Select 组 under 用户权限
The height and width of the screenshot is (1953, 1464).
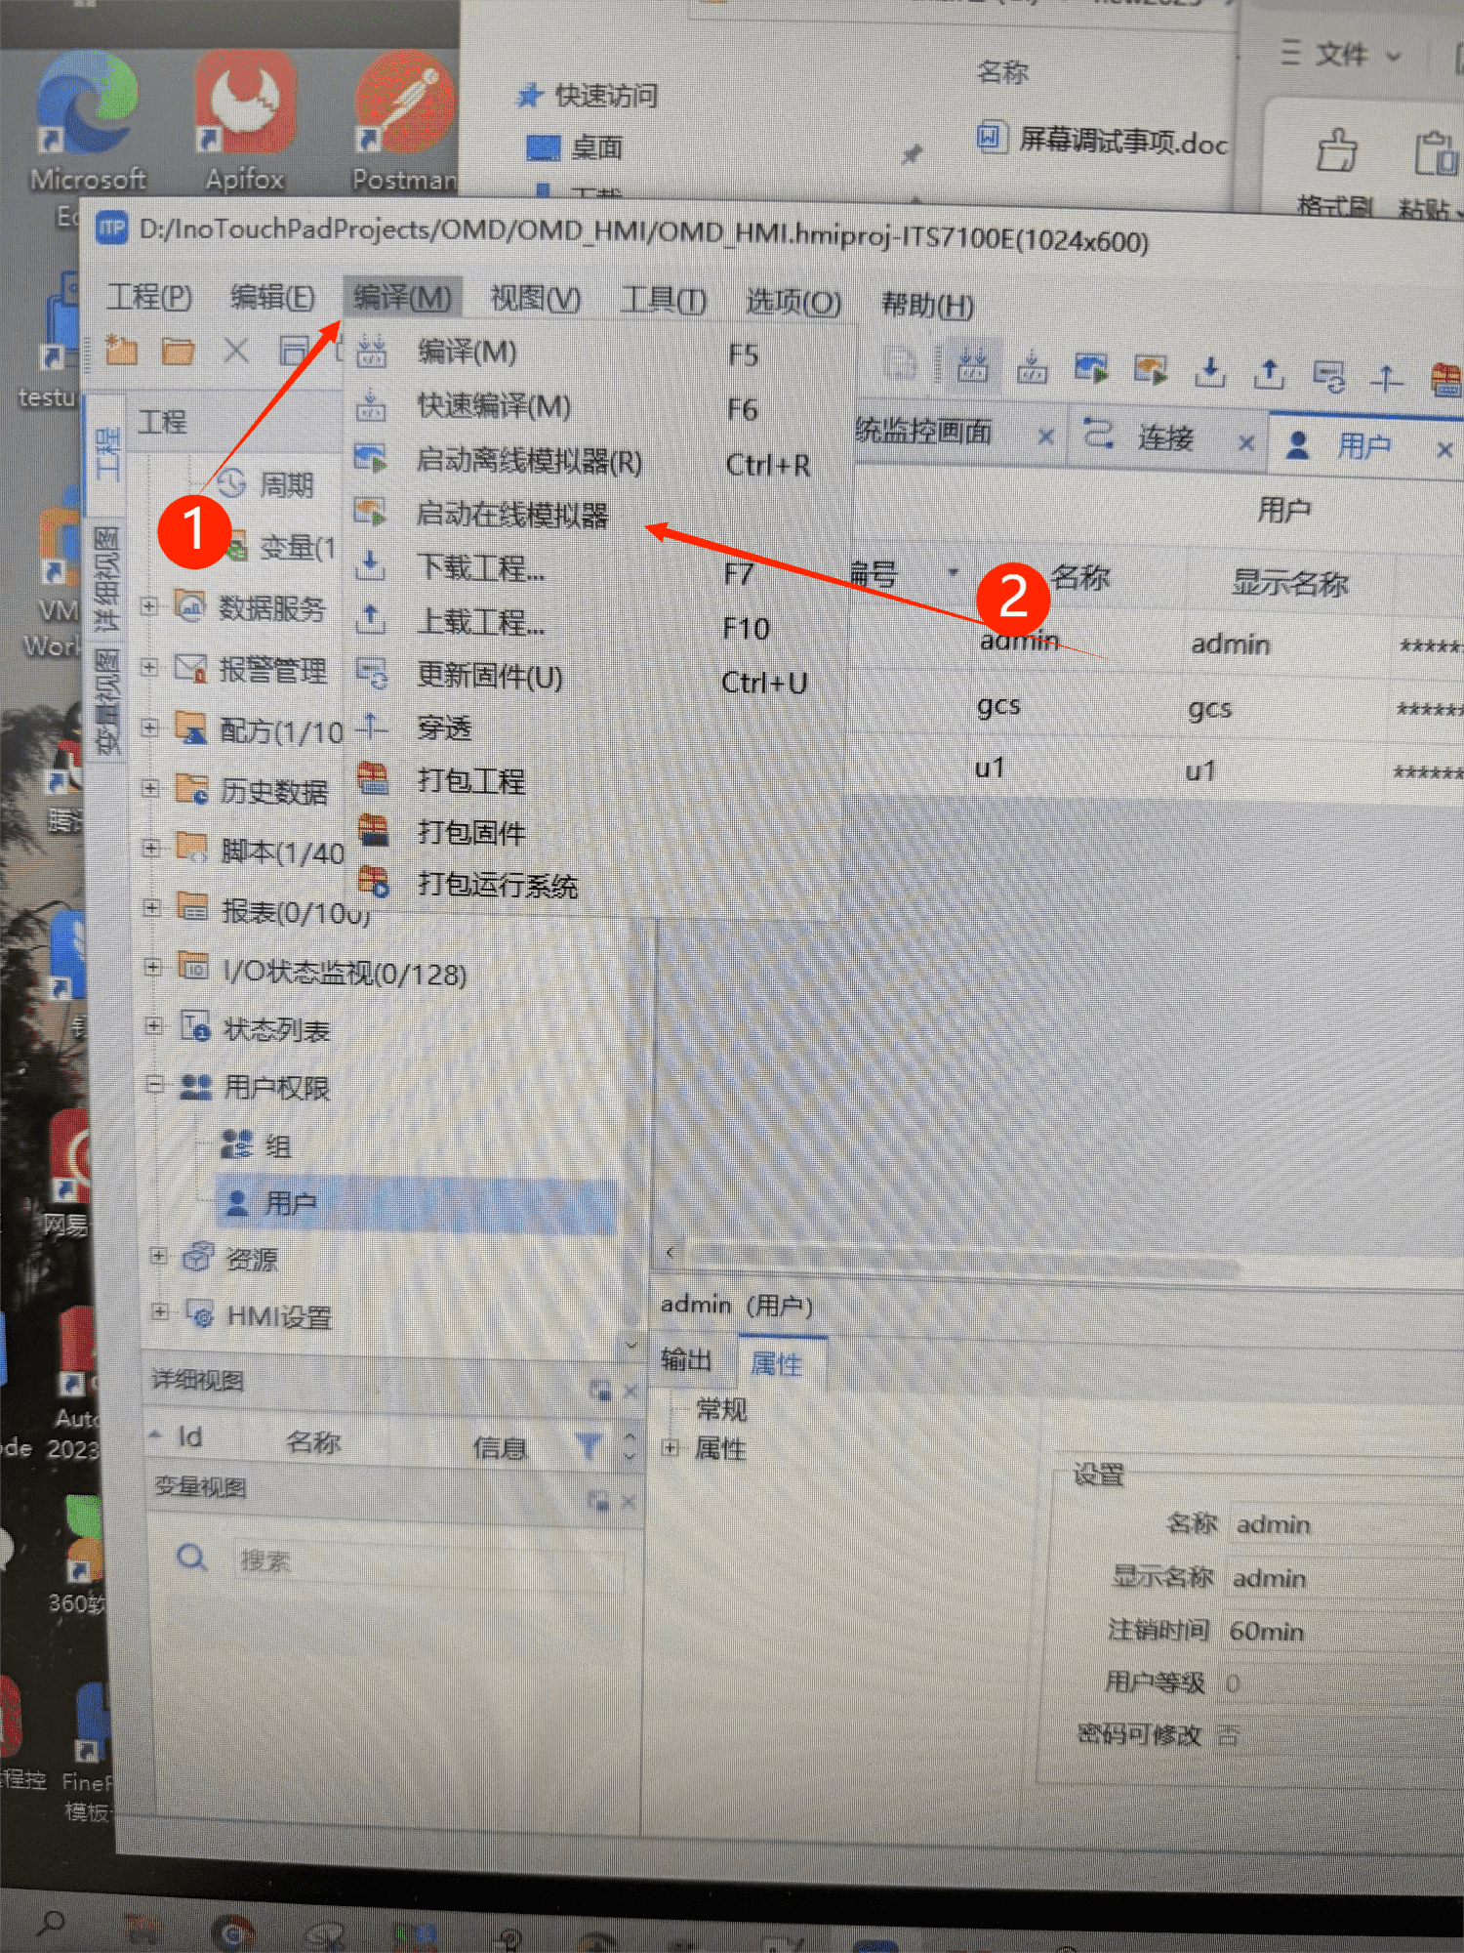257,1144
